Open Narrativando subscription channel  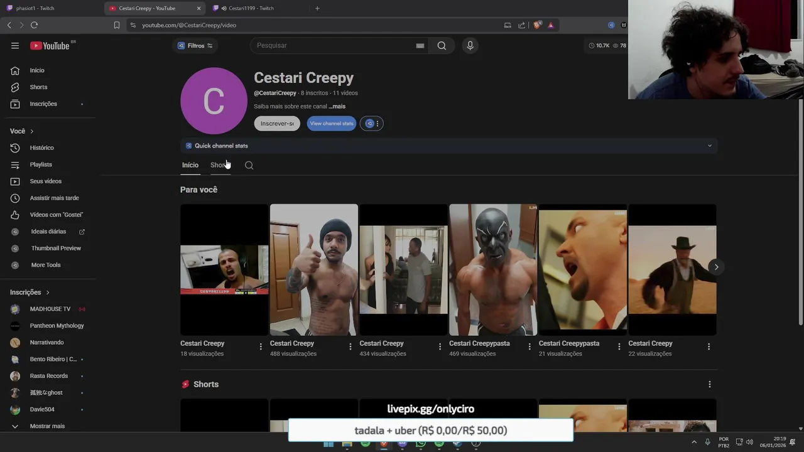click(48, 343)
